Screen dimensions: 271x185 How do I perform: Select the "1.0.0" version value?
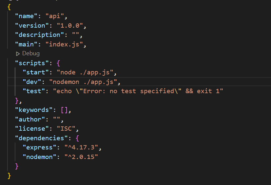tap(70, 26)
